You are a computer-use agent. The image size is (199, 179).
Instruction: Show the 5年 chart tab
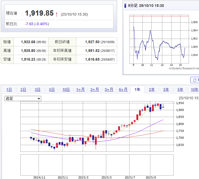pos(180,89)
